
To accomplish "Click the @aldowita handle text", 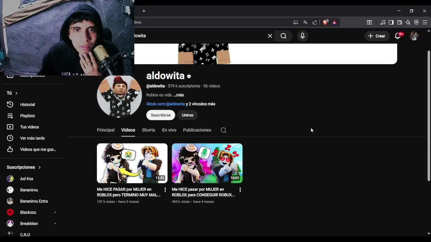I will click(155, 86).
